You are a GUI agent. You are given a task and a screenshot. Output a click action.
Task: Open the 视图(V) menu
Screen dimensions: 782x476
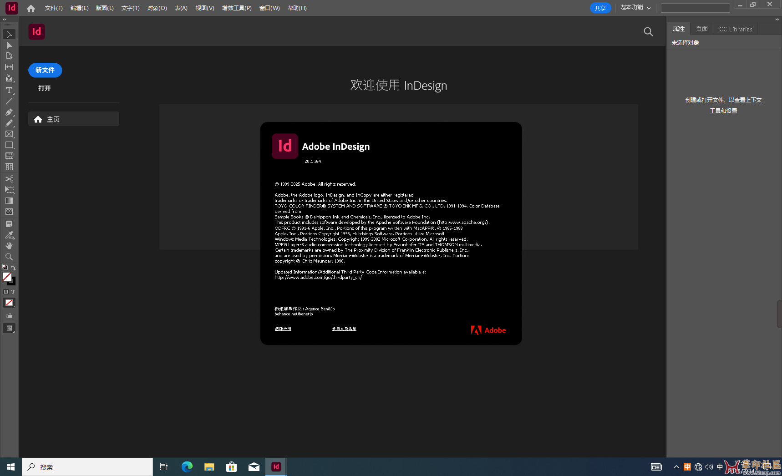click(x=205, y=8)
